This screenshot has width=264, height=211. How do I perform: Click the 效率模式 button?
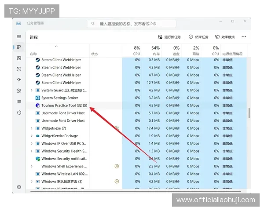click(x=225, y=37)
